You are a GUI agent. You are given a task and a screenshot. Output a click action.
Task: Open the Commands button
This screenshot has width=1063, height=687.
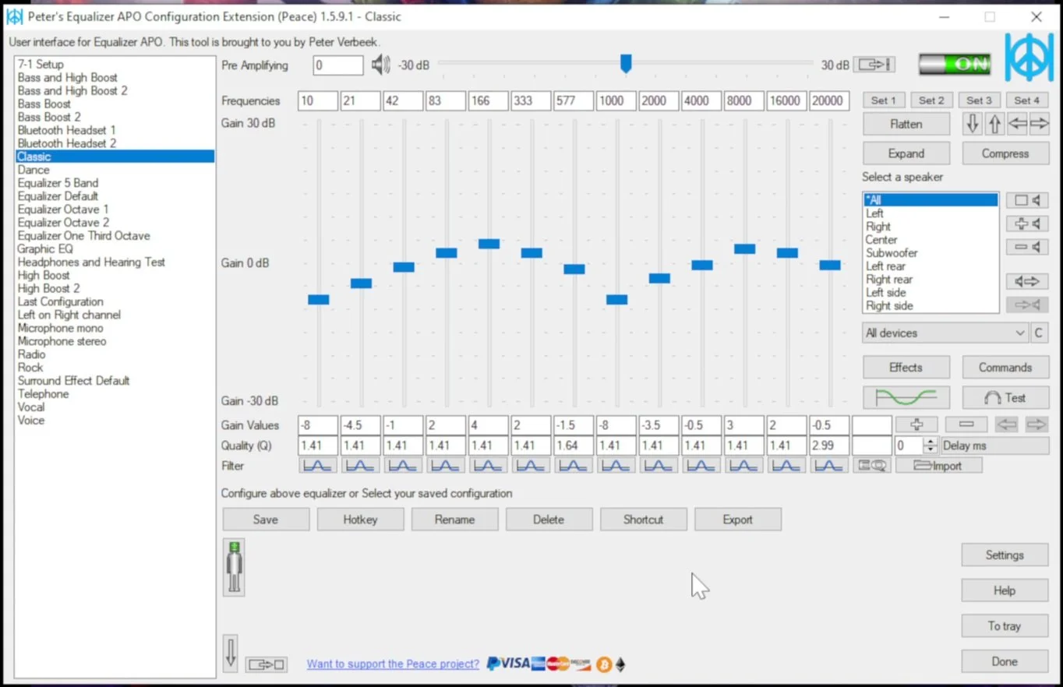tap(1005, 368)
